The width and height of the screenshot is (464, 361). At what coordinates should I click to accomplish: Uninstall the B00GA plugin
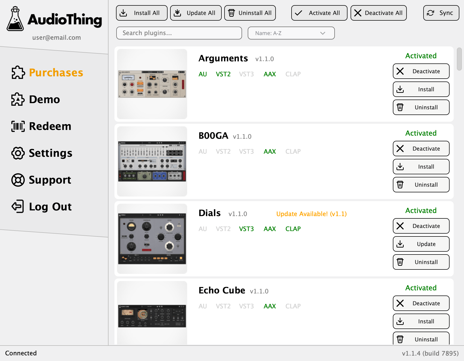tap(421, 185)
